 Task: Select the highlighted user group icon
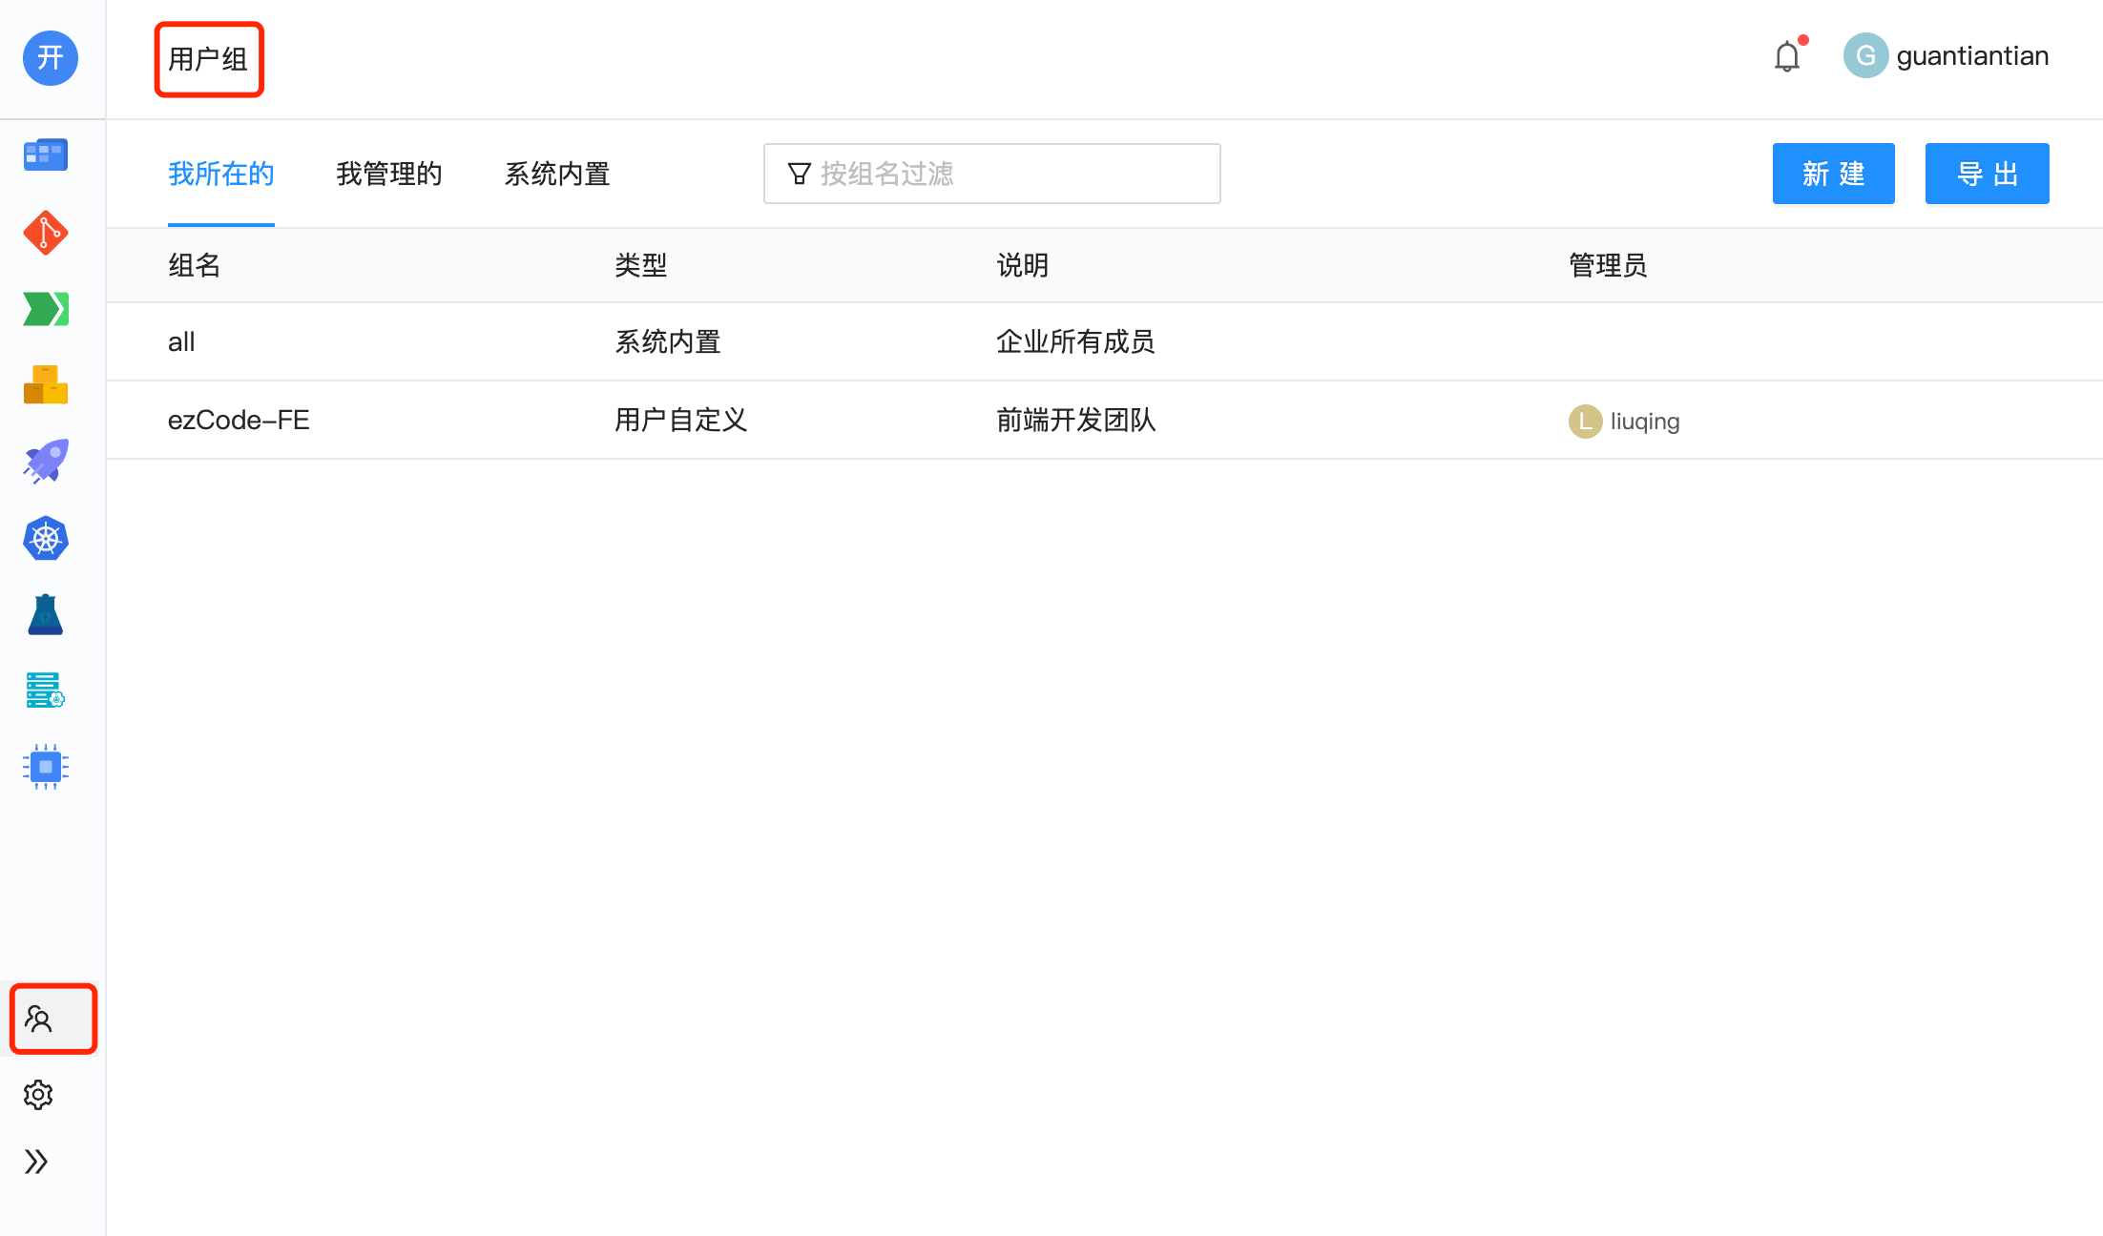(39, 1019)
